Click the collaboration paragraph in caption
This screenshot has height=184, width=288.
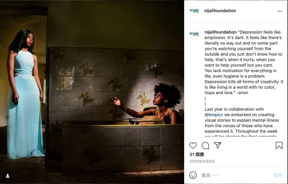[x=242, y=122]
